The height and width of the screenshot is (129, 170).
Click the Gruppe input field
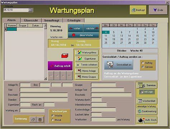(x=103, y=85)
